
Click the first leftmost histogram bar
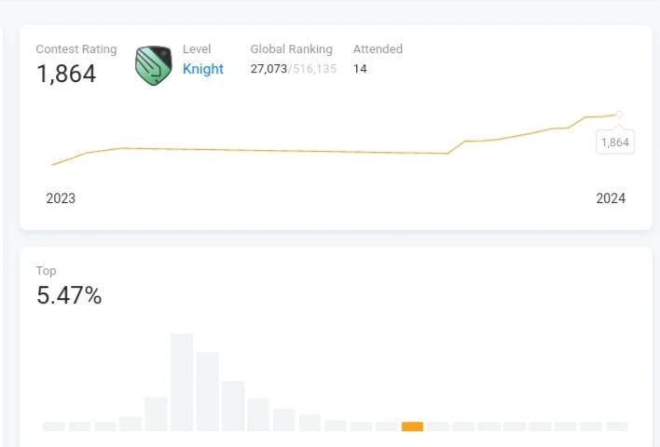click(54, 427)
